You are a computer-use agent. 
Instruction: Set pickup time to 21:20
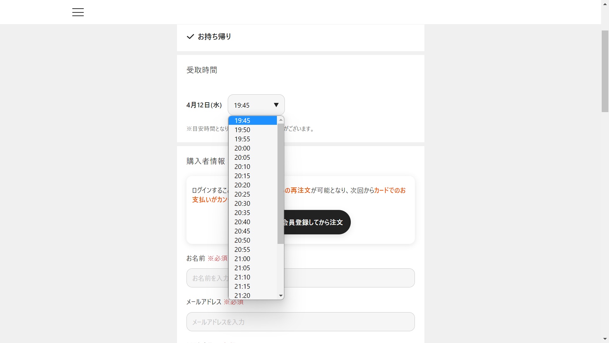pyautogui.click(x=253, y=295)
